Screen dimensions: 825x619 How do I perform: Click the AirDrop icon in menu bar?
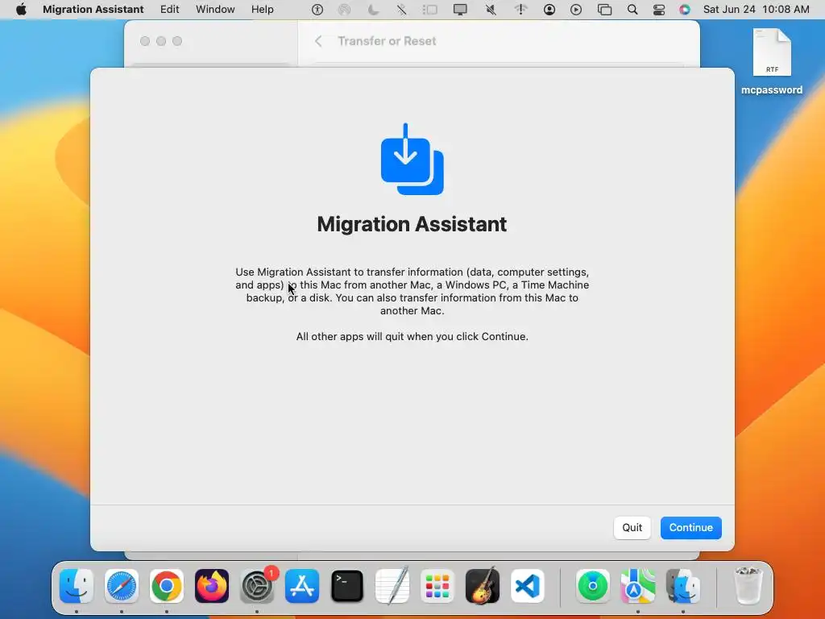(x=344, y=10)
